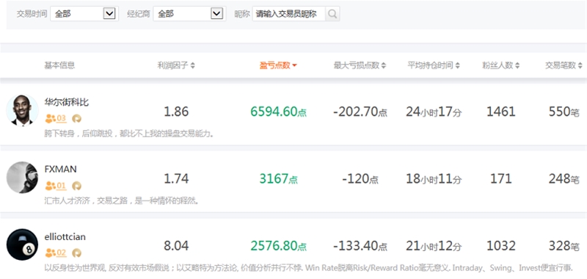Click profit points 3167点
The height and width of the screenshot is (279, 587).
point(279,179)
